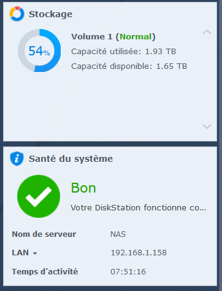
Task: Click the LAN label
Action: 20,253
